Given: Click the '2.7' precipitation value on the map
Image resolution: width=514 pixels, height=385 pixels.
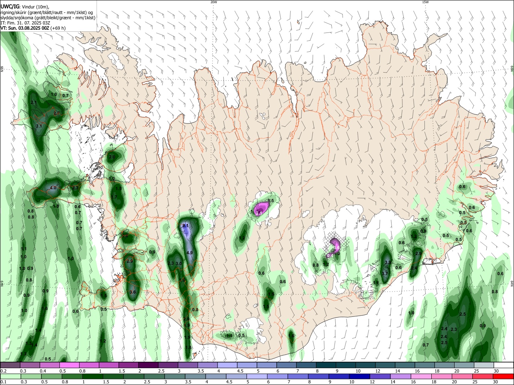Looking at the screenshot, I should pyautogui.click(x=57, y=113).
